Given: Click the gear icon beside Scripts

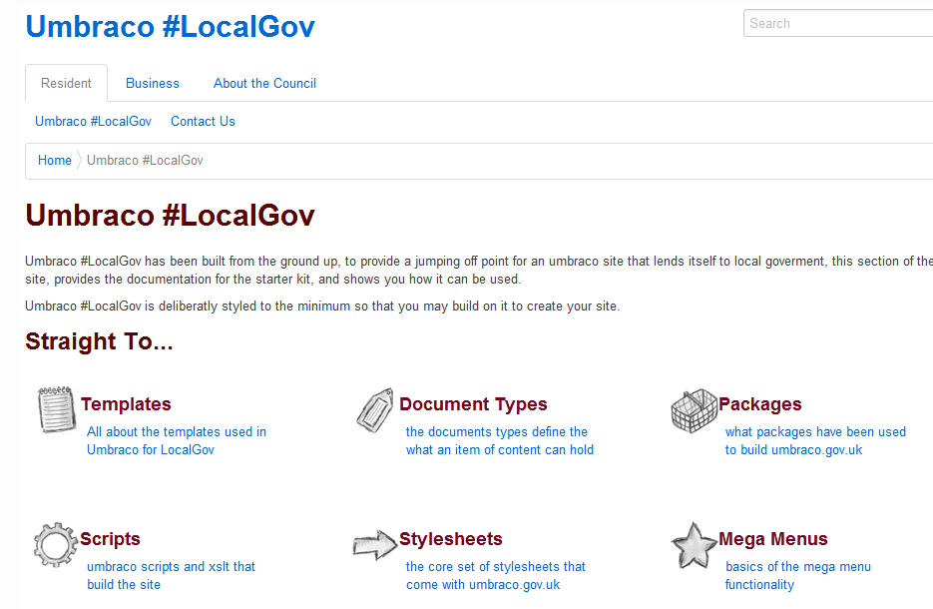Looking at the screenshot, I should (x=56, y=545).
